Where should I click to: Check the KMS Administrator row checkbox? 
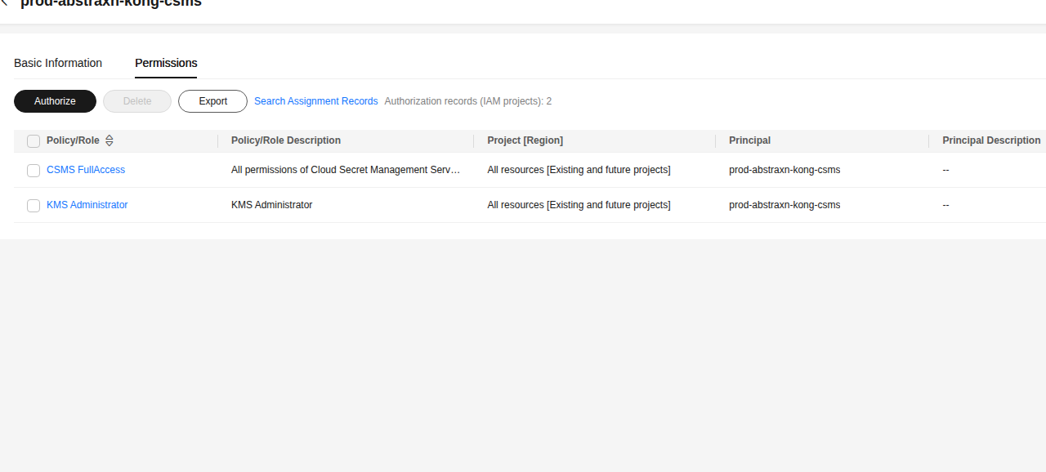[34, 206]
